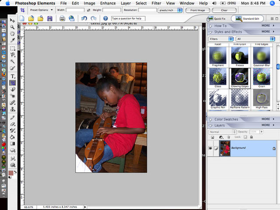Open the Window menu

(187, 3)
